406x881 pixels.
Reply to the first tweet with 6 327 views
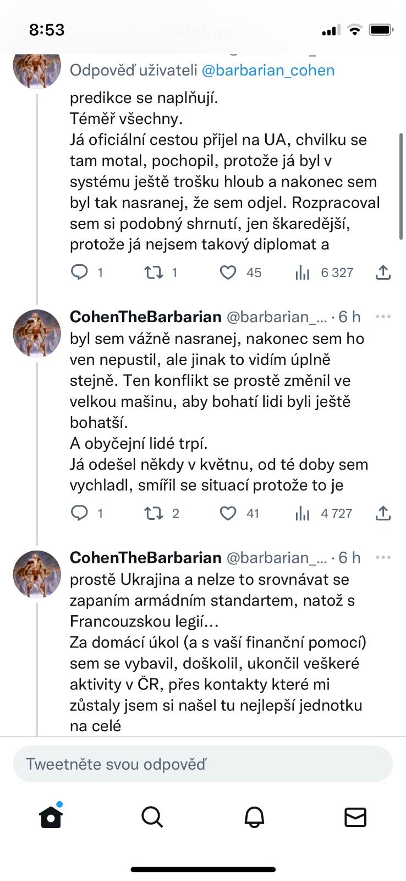click(x=80, y=273)
